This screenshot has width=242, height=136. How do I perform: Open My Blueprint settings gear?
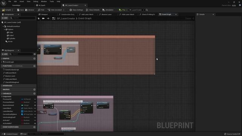point(34,54)
